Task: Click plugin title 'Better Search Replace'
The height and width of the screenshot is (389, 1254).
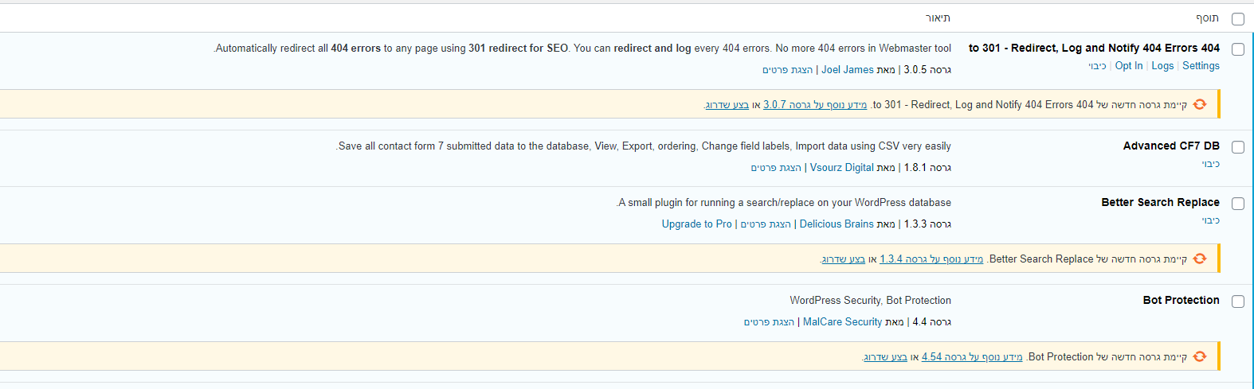Action: tap(1160, 202)
